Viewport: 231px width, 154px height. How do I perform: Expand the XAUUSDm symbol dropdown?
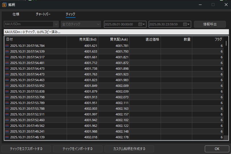(56, 24)
